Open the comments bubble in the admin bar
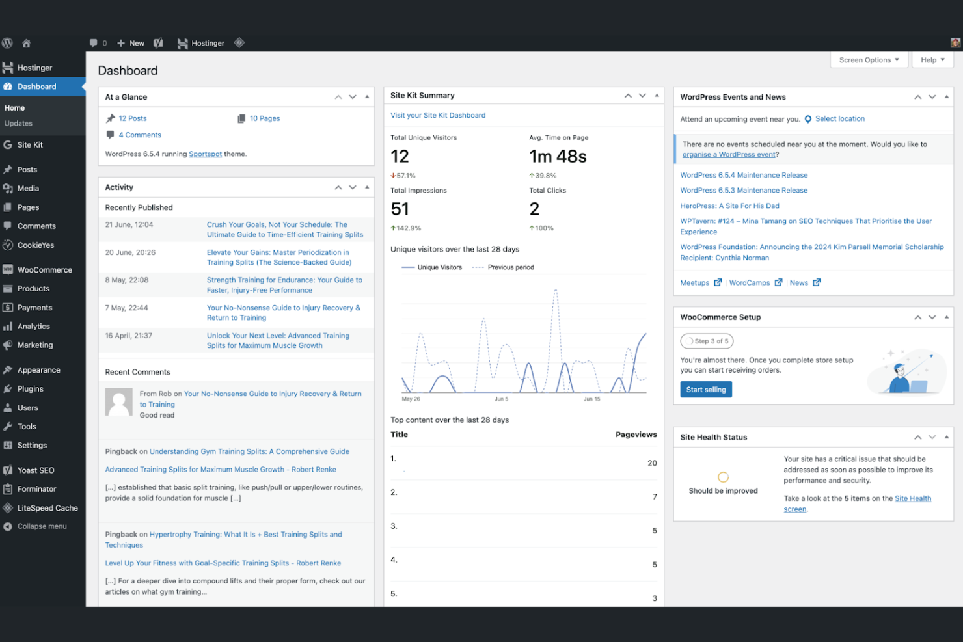The width and height of the screenshot is (963, 642). point(94,43)
